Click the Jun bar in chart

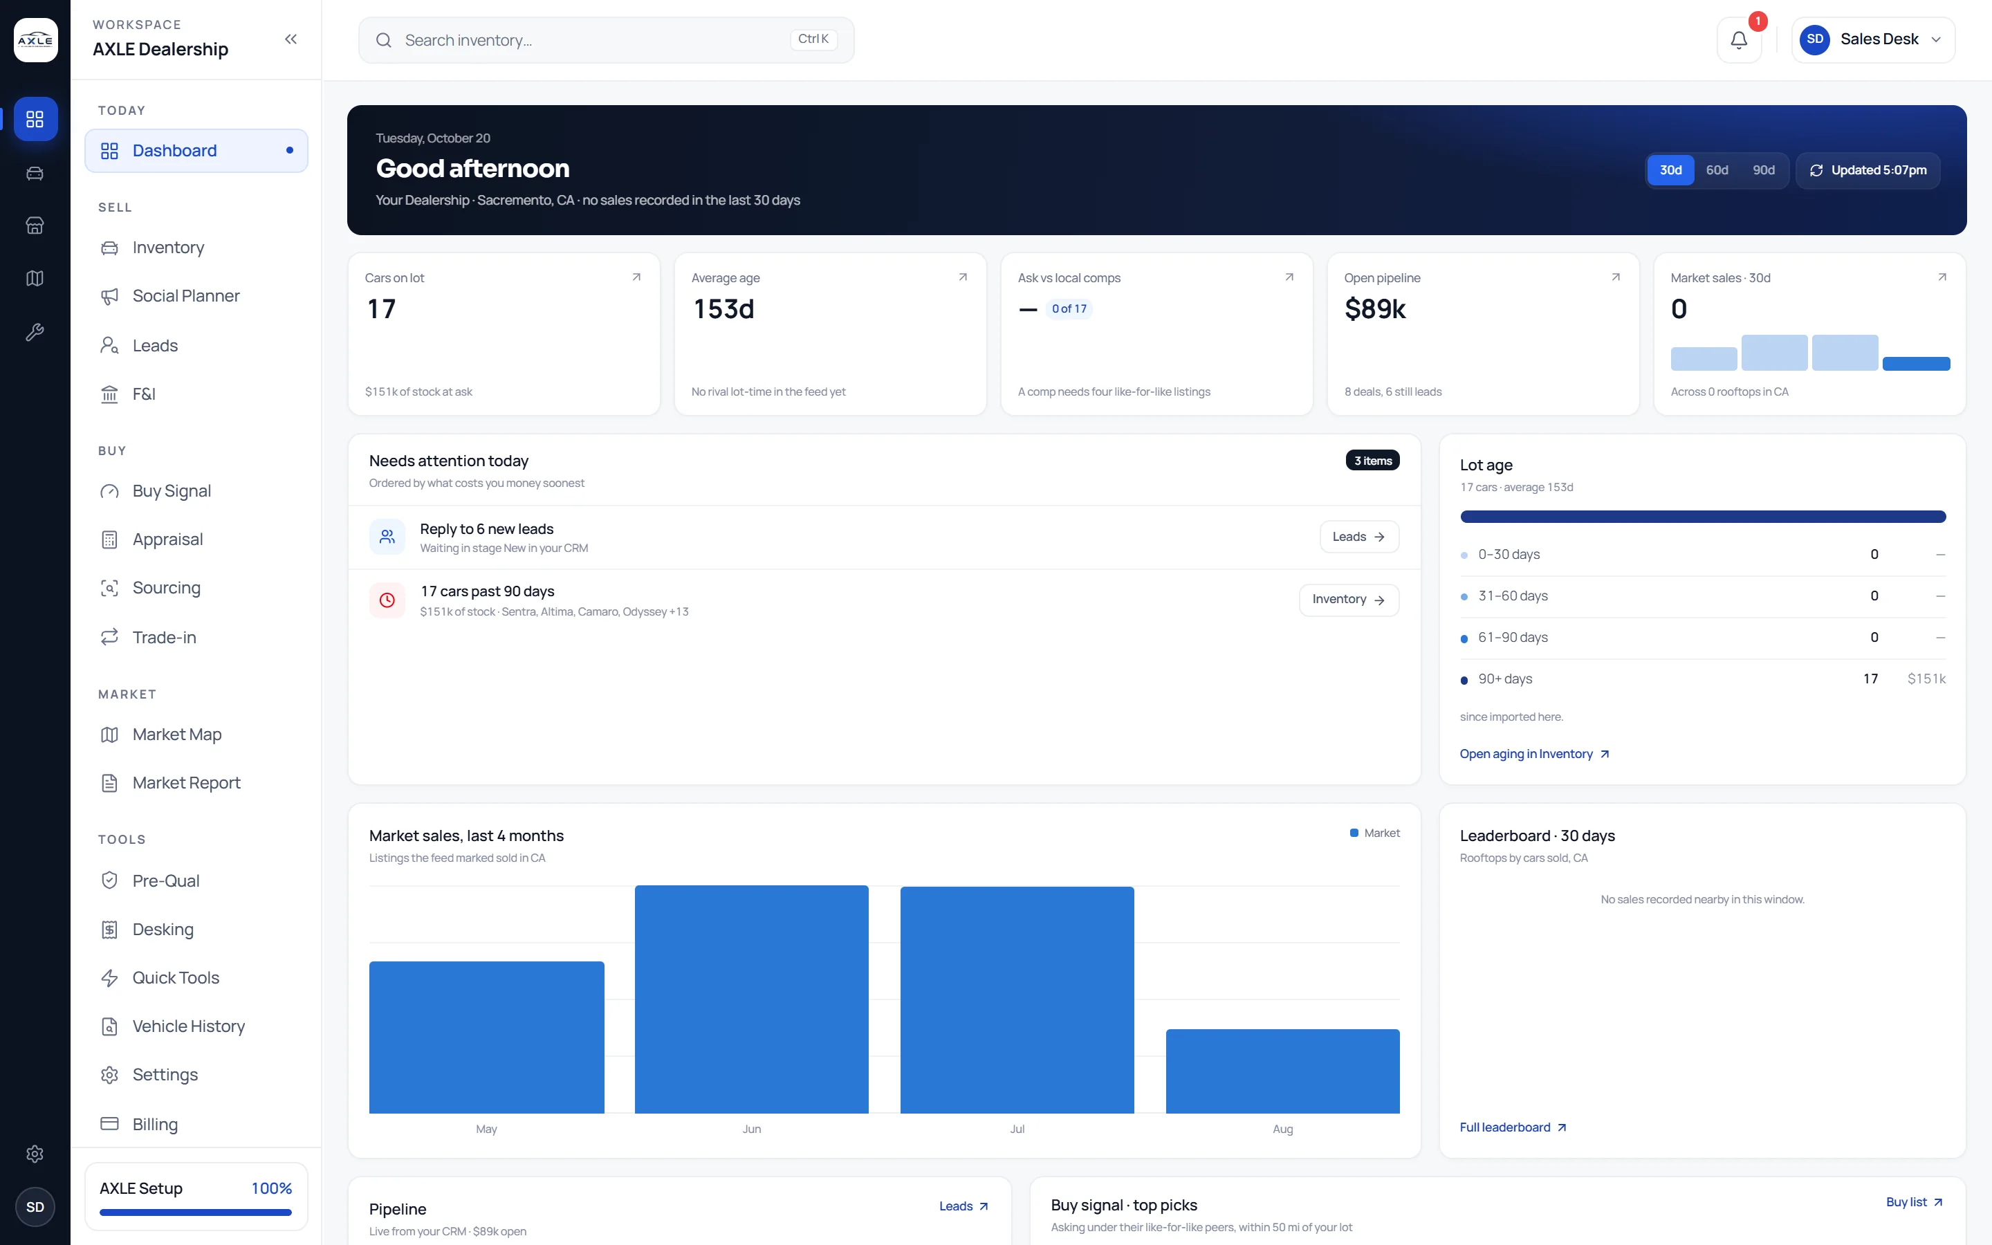[x=752, y=999]
